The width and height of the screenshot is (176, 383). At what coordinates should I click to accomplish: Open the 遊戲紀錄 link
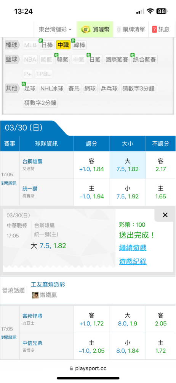[133, 262]
